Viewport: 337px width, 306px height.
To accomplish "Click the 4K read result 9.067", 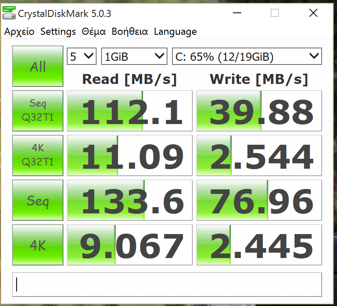I will click(x=130, y=245).
